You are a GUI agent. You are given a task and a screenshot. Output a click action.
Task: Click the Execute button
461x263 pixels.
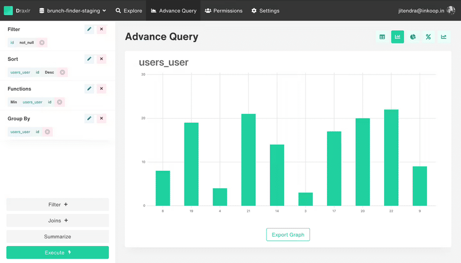pyautogui.click(x=58, y=252)
